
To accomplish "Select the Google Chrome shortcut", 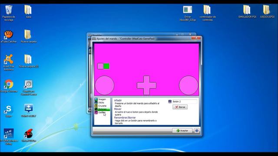I will click(x=9, y=86).
